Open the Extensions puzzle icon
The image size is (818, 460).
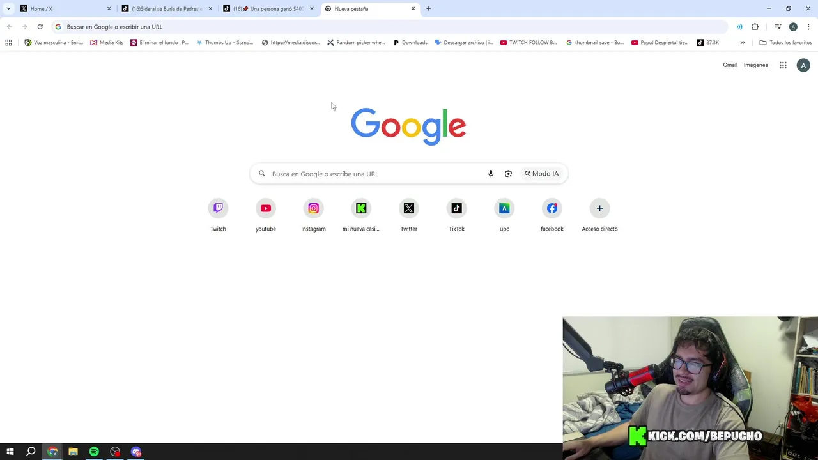tap(755, 27)
